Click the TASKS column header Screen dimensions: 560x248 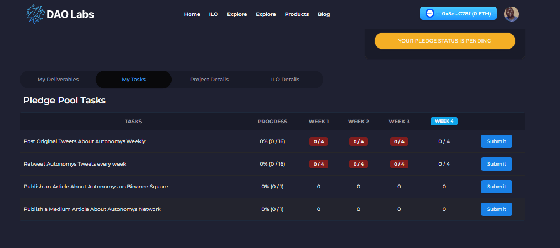pyautogui.click(x=133, y=122)
